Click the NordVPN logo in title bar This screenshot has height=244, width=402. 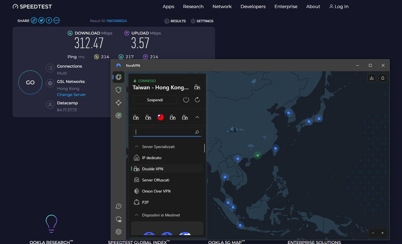coord(119,65)
